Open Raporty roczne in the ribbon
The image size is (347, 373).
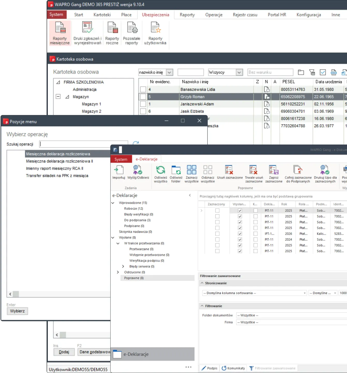[112, 33]
